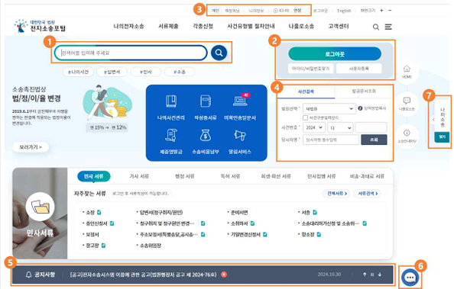Click the 연장 session extend button

click(x=297, y=11)
